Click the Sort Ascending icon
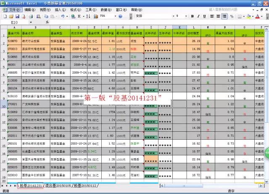This screenshot has width=269, height=194. tap(88, 16)
